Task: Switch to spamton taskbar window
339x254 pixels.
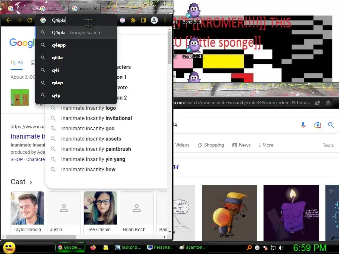Action: (192, 247)
